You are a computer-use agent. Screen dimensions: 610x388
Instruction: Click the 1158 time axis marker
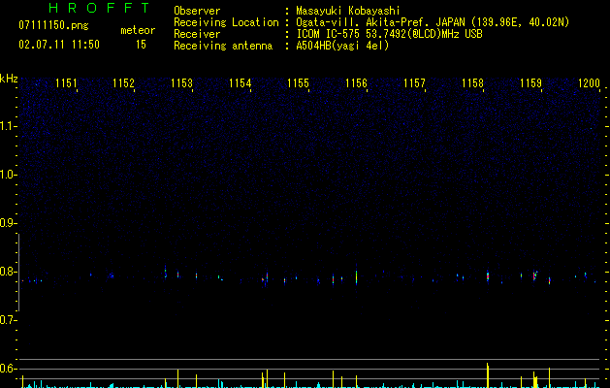472,83
